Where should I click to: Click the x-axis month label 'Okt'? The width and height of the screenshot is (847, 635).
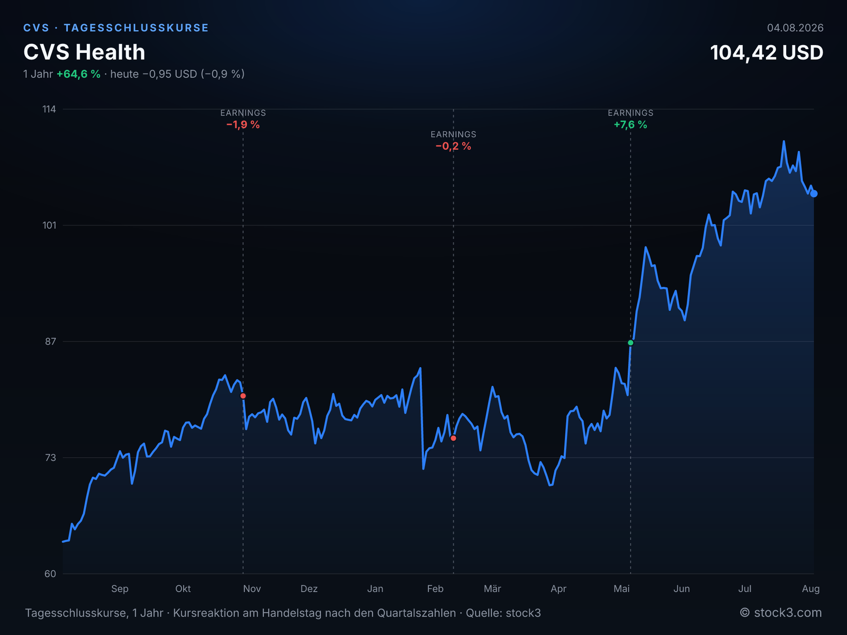tap(183, 589)
